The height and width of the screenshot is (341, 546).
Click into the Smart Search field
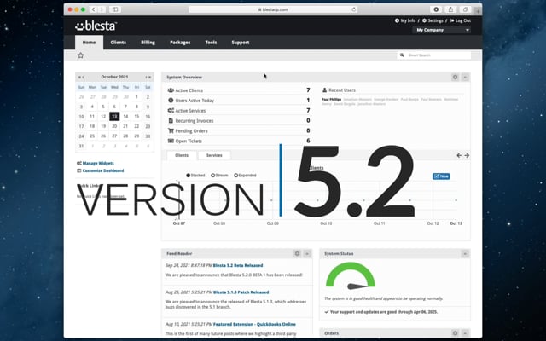coord(434,55)
